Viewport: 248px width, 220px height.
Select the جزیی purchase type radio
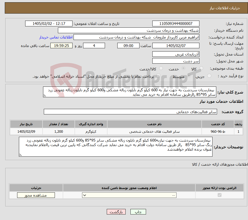click(209, 76)
